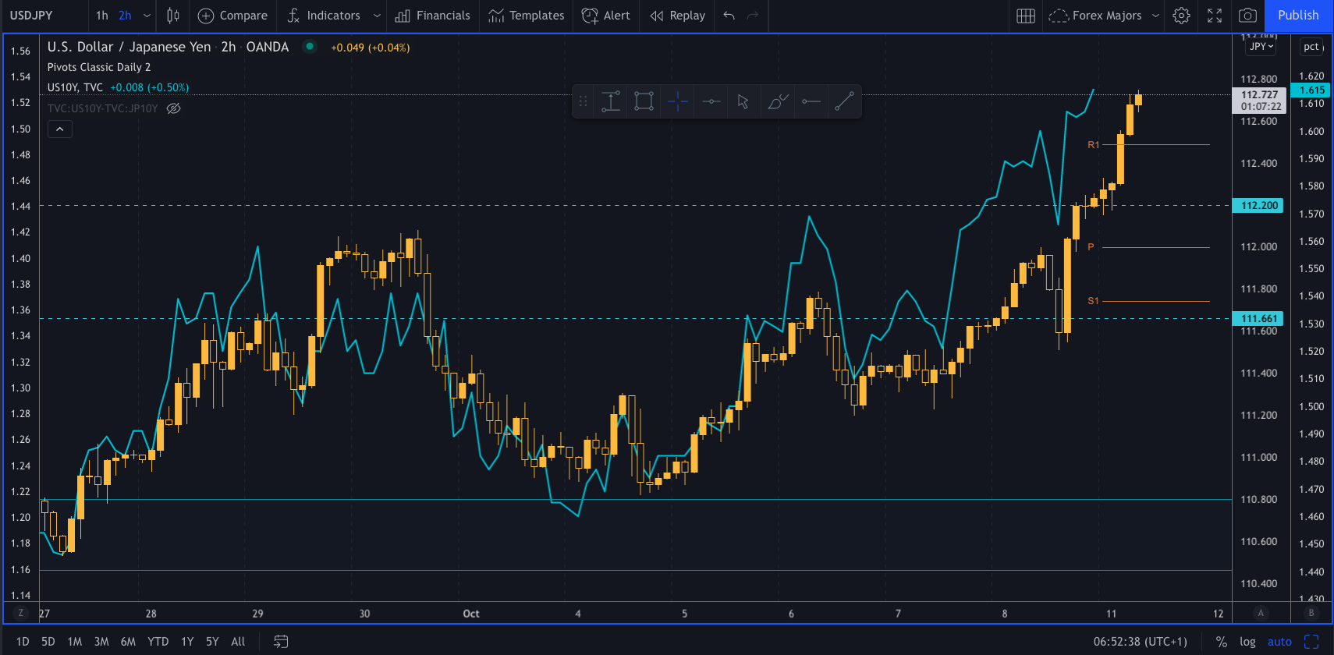Select the price range measure tool

click(x=611, y=101)
